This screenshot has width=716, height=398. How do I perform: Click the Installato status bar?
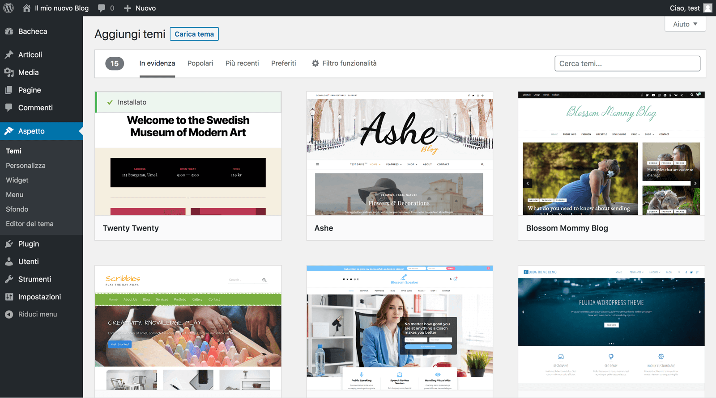click(x=188, y=102)
